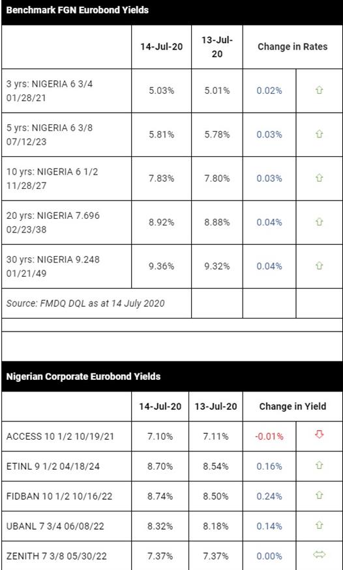Select the Nigerian Corporate Eurobond Yields header
Image resolution: width=343 pixels, height=570 pixels.
click(x=83, y=377)
